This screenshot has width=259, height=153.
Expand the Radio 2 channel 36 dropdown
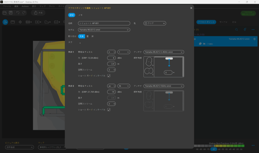124,86
